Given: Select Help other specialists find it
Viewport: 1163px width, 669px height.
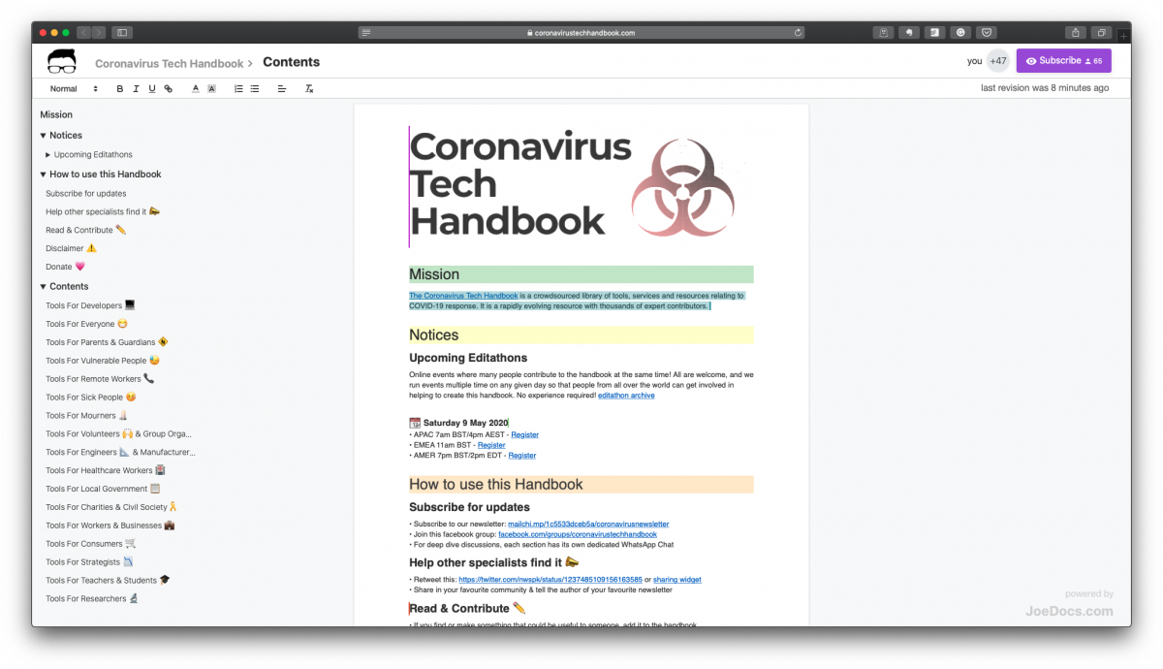Looking at the screenshot, I should [x=103, y=212].
